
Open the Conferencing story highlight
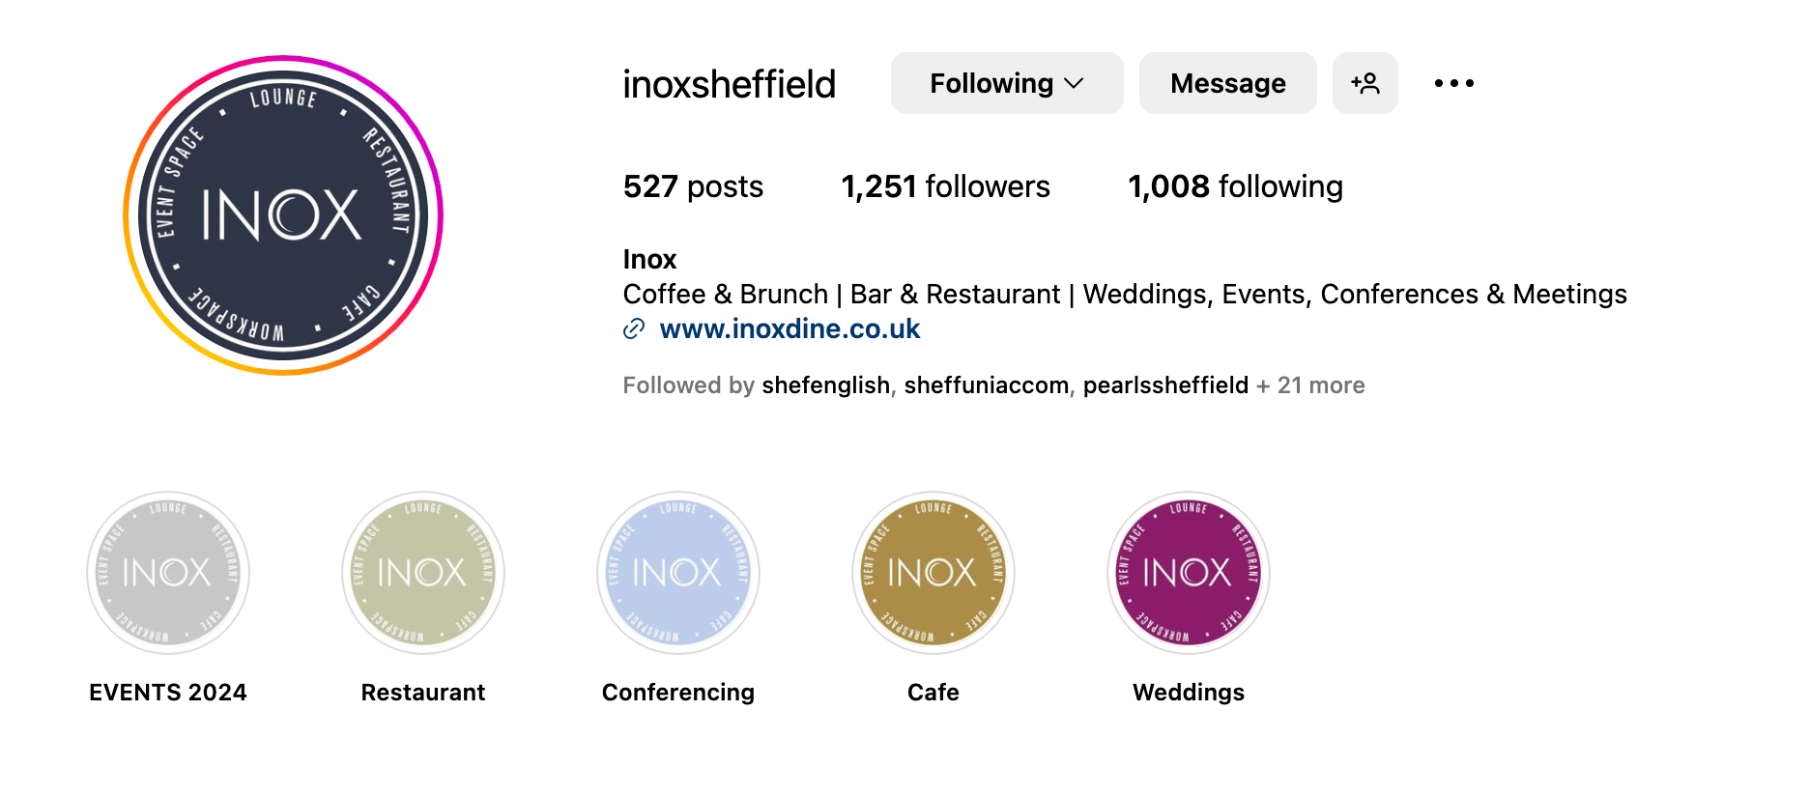coord(678,573)
